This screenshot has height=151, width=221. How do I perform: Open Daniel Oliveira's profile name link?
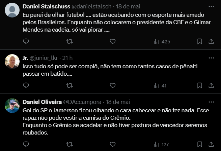pos(42,102)
